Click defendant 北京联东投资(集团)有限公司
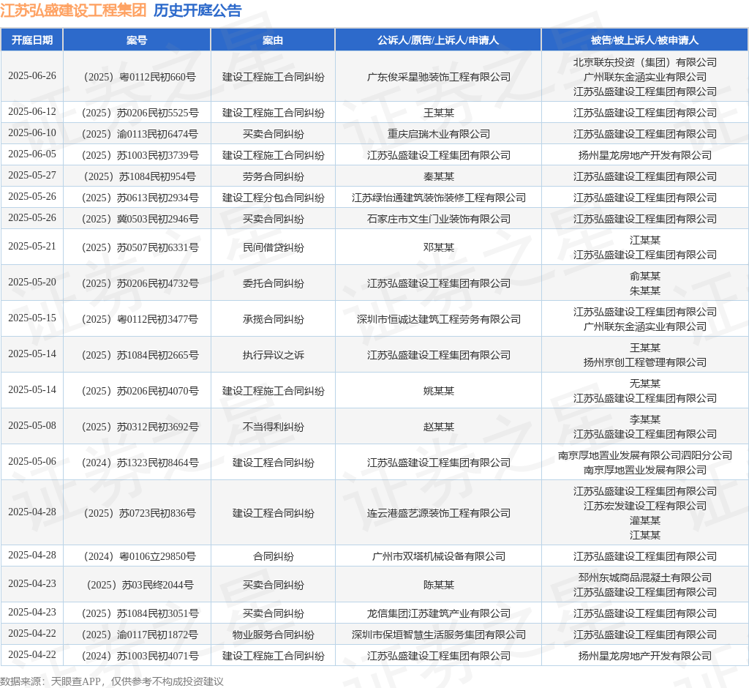Image resolution: width=749 pixels, height=688 pixels. click(x=645, y=62)
